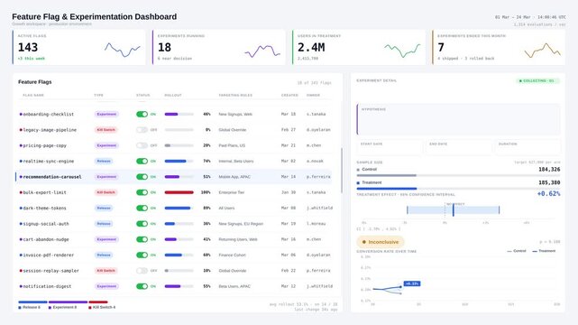Click the Duration field
Viewport: 578px width, 325px height.
pyautogui.click(x=528, y=147)
